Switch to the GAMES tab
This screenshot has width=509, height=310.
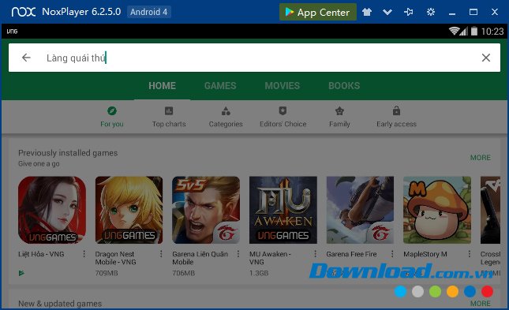[x=220, y=86]
